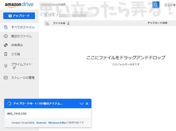
Task: Click the ここにファイルをドラッグアンドドロップ text
Action: (126, 58)
